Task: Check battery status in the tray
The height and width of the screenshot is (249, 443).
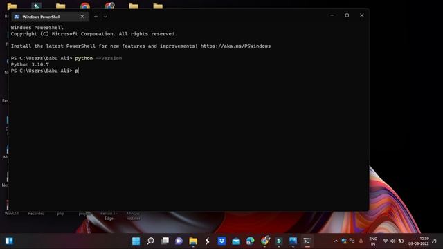Action: (x=401, y=241)
